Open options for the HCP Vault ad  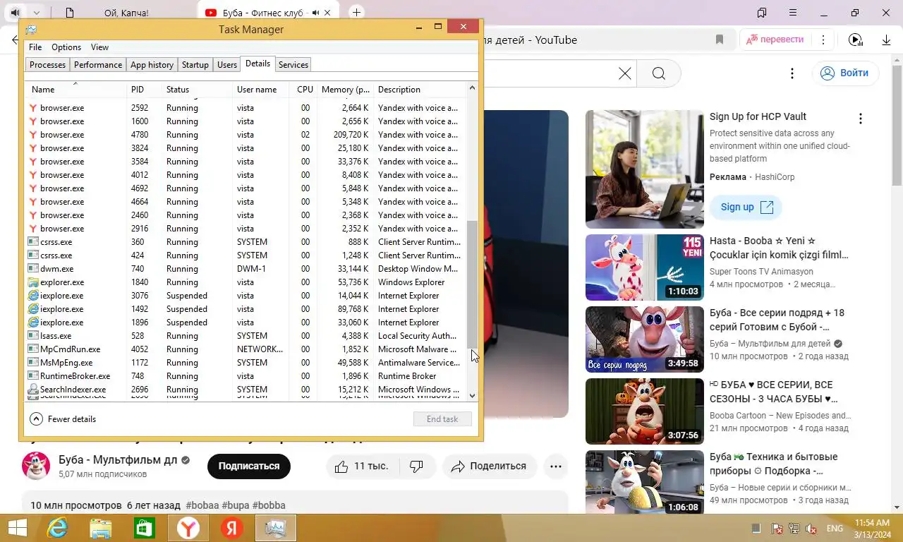(x=860, y=118)
